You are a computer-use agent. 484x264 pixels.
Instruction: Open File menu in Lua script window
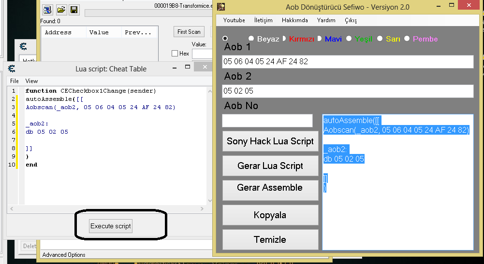click(x=15, y=81)
